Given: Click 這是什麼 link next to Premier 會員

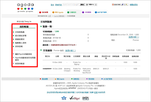Looking at the screenshot, I should coord(70,51).
